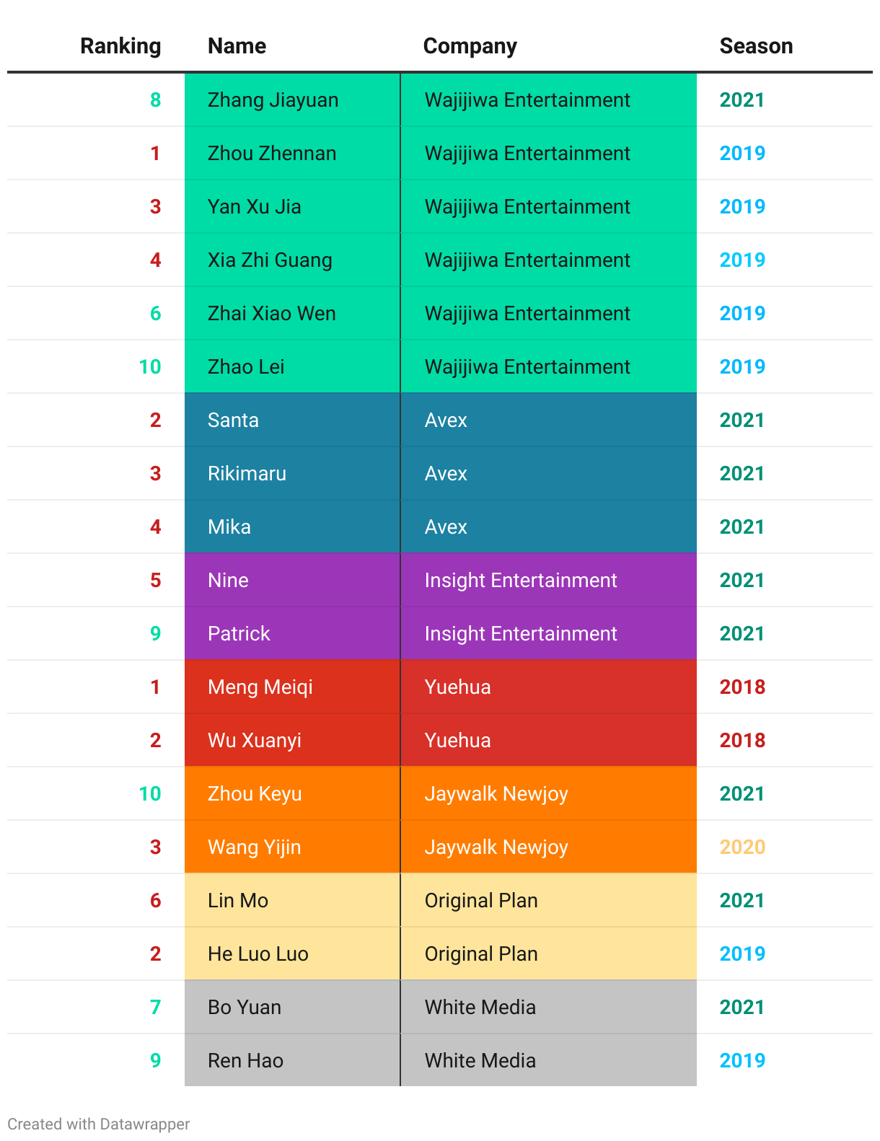Click the 2018 season for Wu Xuanyi
The height and width of the screenshot is (1141, 880).
tap(742, 741)
